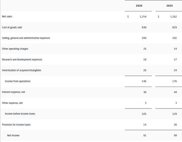Click 838 in Cost of goods sold
Screen dimensions: 182x142
pyautogui.click(x=144, y=27)
